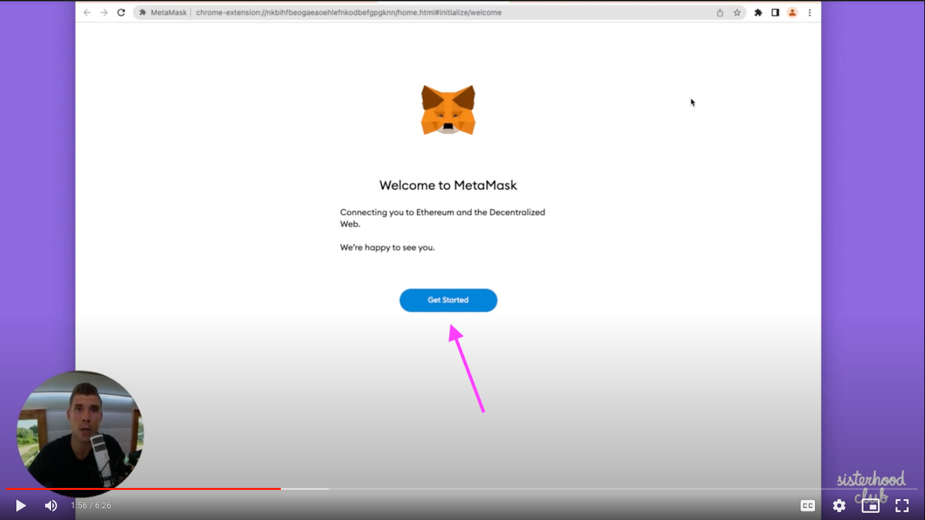Toggle closed captions

(808, 506)
